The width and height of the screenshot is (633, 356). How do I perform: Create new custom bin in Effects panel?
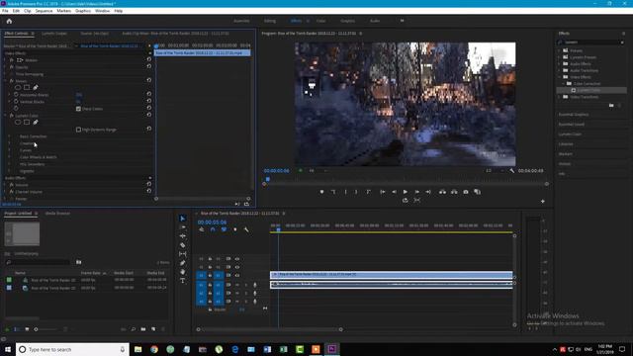[611, 106]
